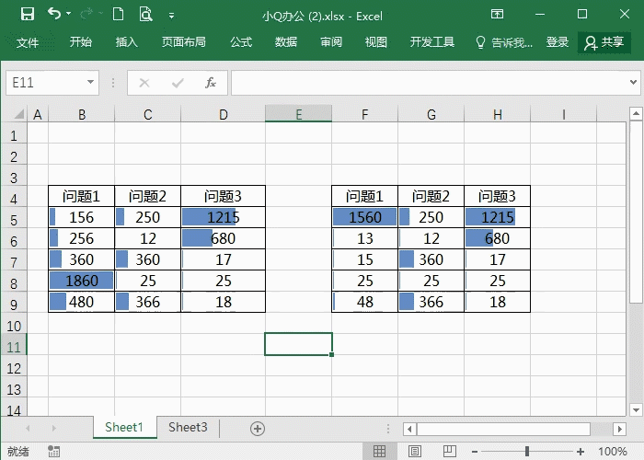Switch to the 开始 ribbon tab

click(x=81, y=42)
